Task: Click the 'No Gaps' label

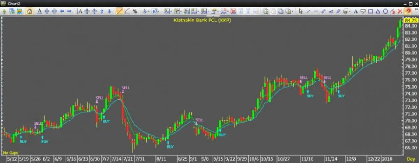Action: [10, 153]
